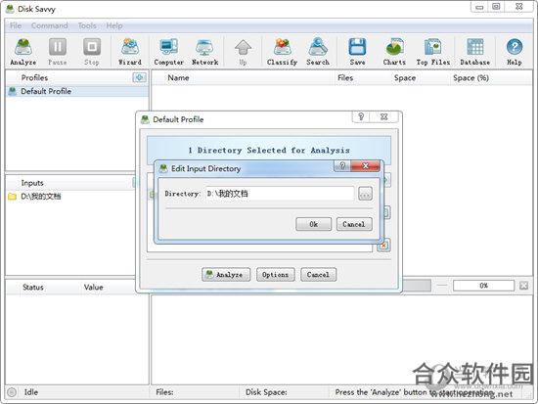Open the File menu
The width and height of the screenshot is (538, 404).
[16, 25]
